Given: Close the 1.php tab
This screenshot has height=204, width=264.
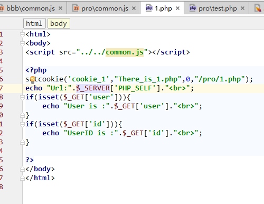Looking at the screenshot, I should pos(177,8).
